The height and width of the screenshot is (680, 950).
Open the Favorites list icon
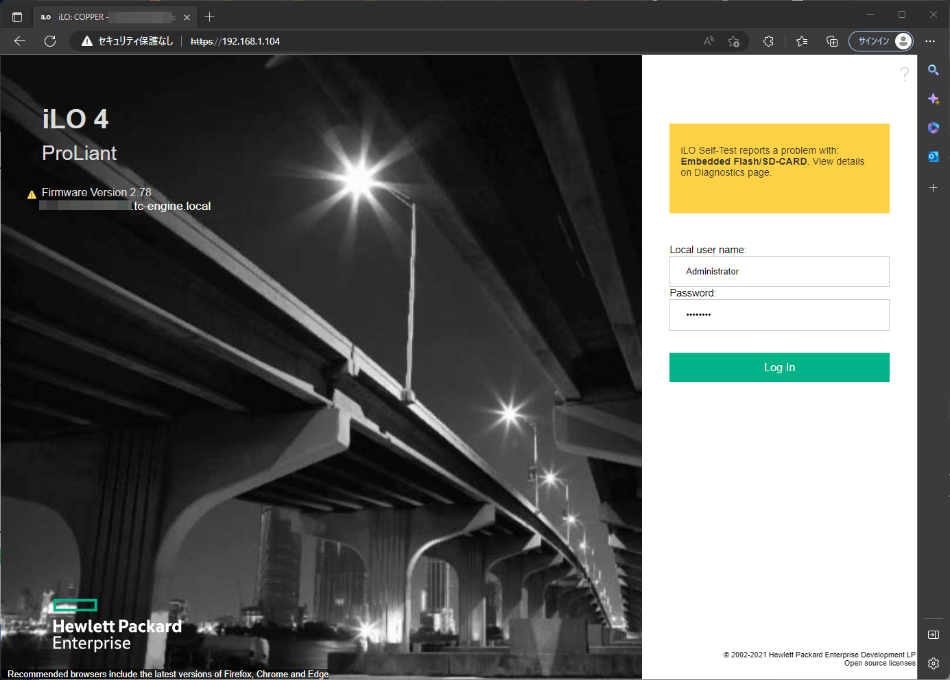802,41
